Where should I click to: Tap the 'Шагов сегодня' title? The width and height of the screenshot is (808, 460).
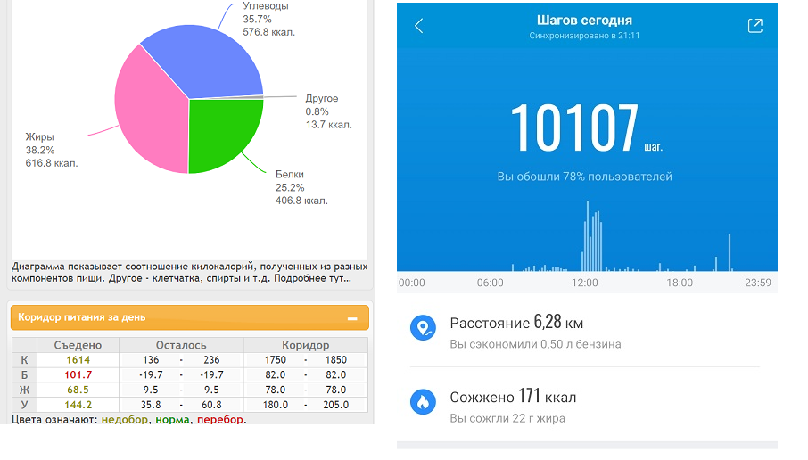[584, 21]
